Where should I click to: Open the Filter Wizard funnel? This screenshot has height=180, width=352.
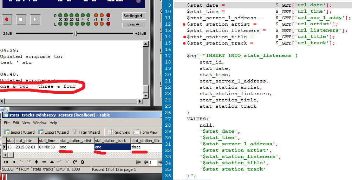pos(86,132)
